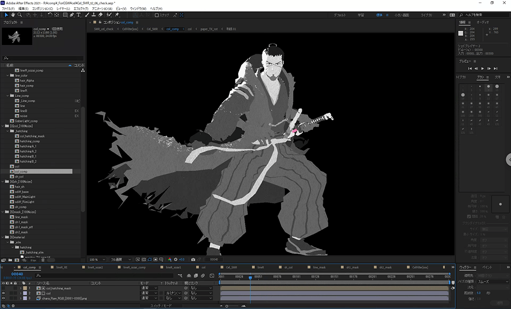Select the sh_col item in Project

coord(19,177)
